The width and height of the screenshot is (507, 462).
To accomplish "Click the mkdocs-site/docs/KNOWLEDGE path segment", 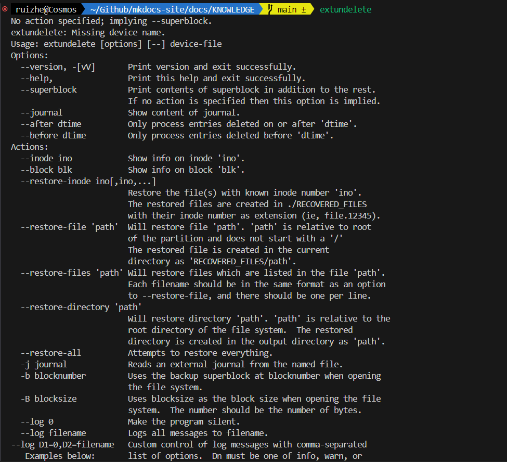I will [173, 9].
